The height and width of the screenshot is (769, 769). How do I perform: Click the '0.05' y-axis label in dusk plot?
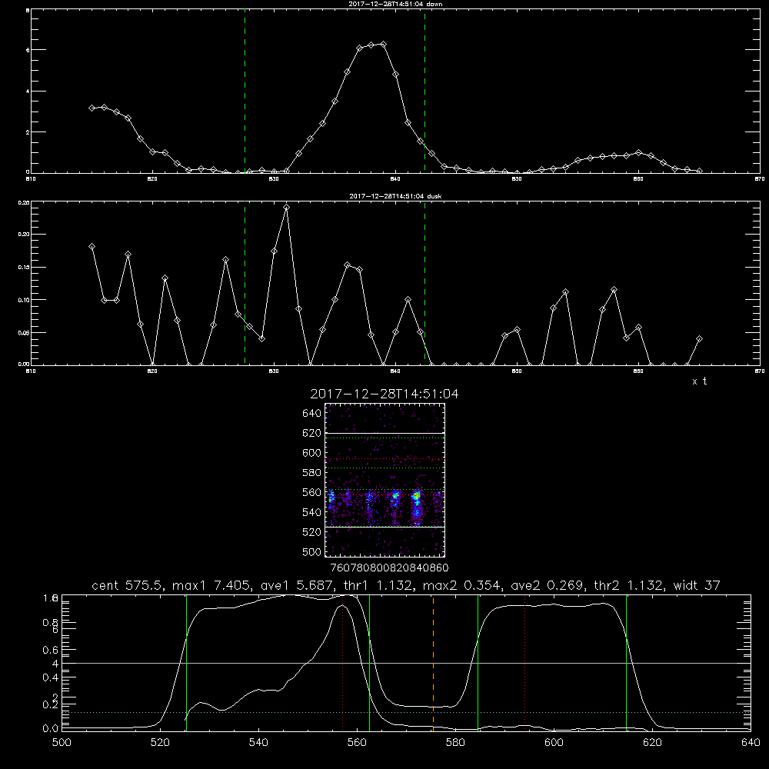[24, 332]
